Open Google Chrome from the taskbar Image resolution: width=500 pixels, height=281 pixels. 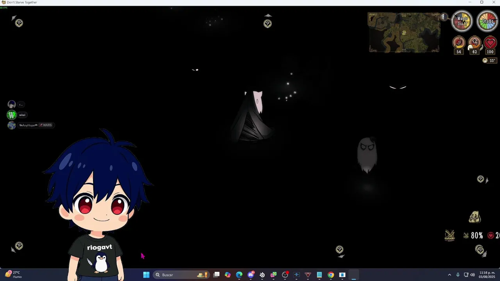(x=331, y=275)
